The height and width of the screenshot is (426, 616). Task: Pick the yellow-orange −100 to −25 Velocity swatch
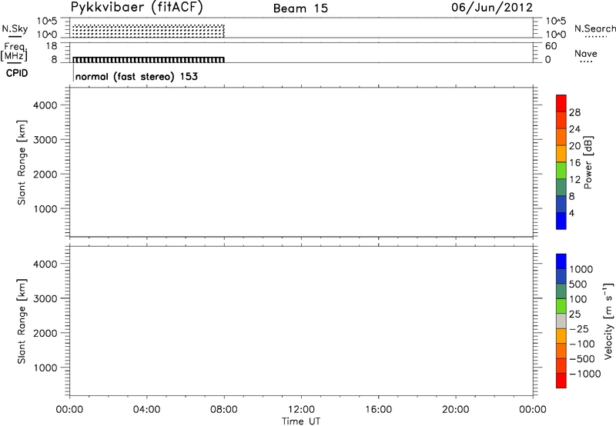pyautogui.click(x=561, y=336)
